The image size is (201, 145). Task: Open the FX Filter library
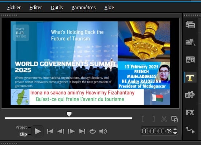pos(190,113)
